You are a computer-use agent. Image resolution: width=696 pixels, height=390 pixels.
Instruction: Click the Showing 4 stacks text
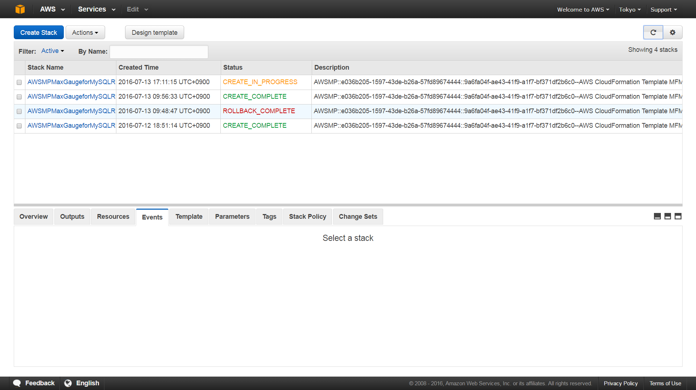click(653, 50)
